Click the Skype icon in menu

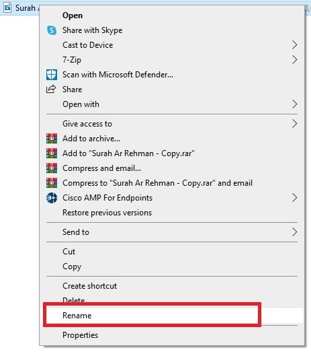coord(52,30)
